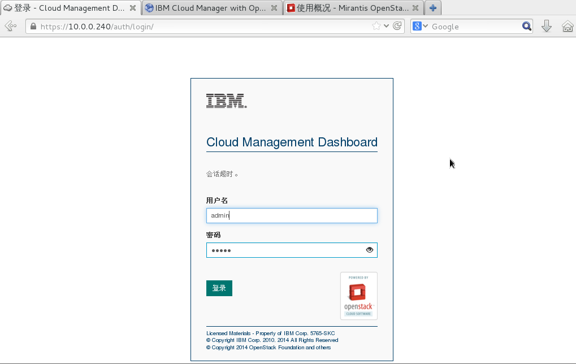Click the 会话超时 session timeout message
The height and width of the screenshot is (364, 576).
tap(222, 174)
